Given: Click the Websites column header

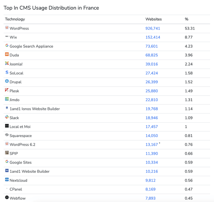Looking at the screenshot, I should (154, 19).
